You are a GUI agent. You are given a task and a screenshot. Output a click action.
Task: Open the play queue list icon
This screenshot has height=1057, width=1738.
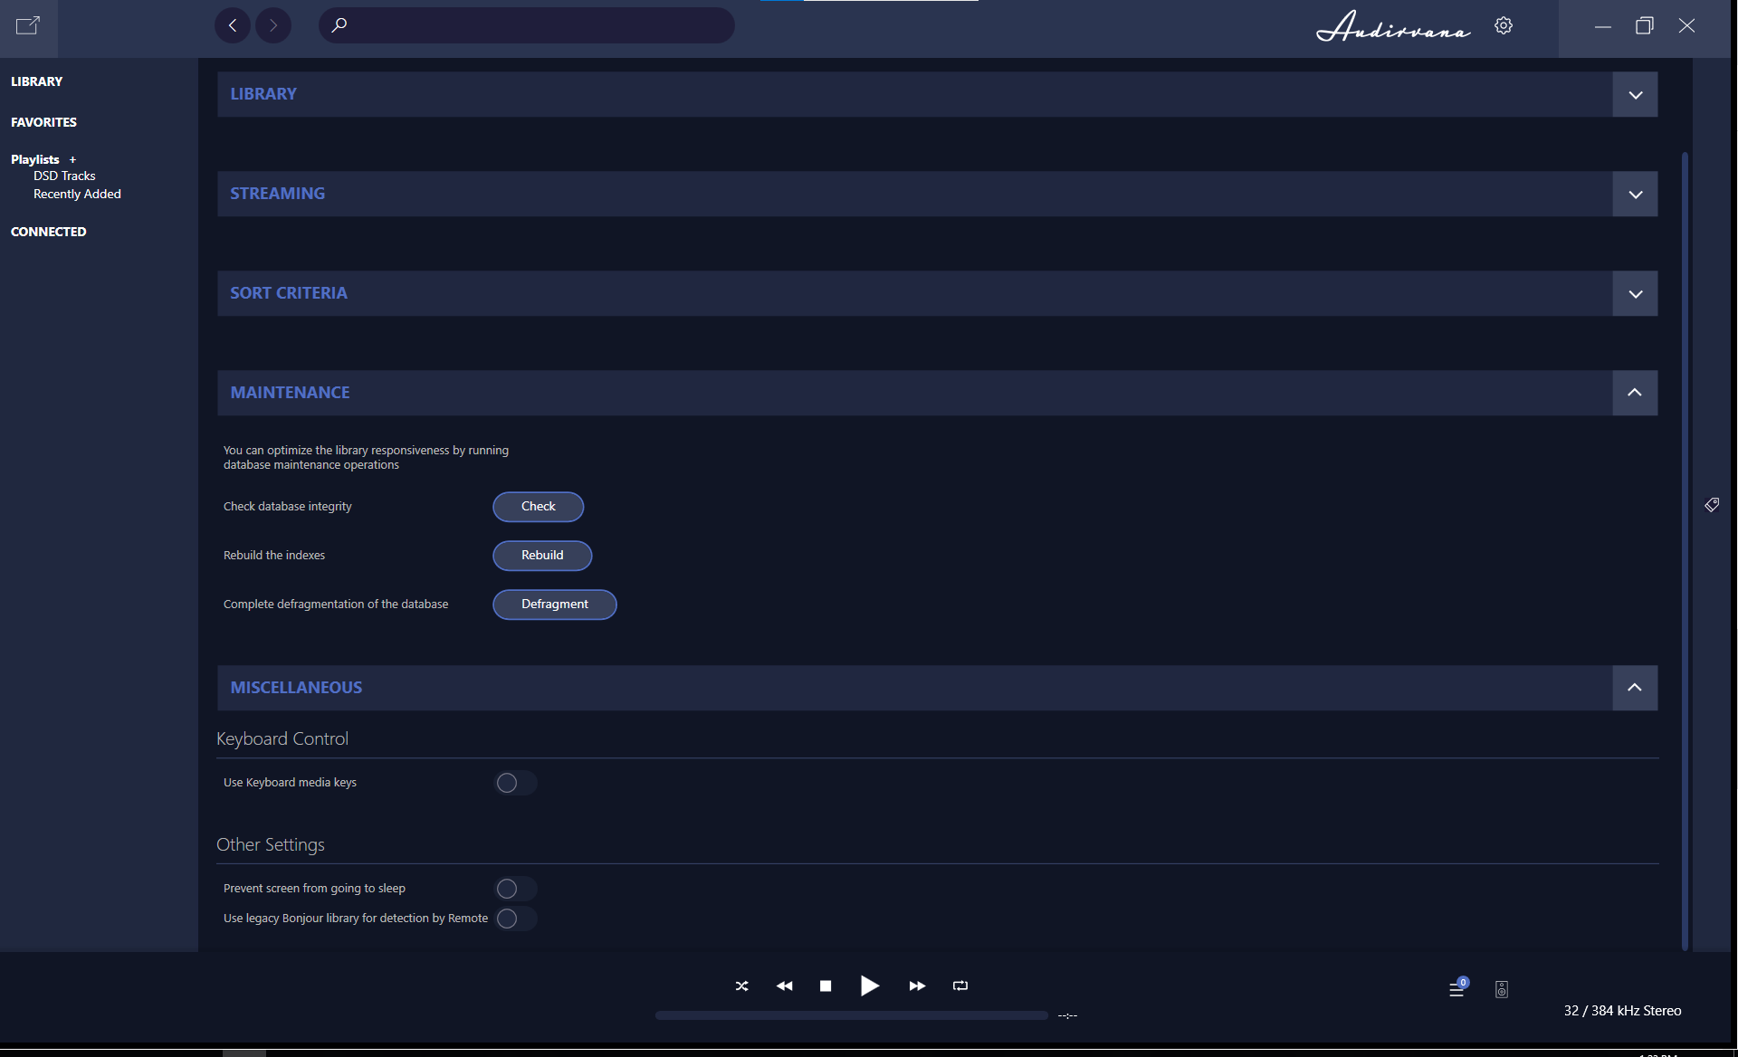click(x=1456, y=989)
